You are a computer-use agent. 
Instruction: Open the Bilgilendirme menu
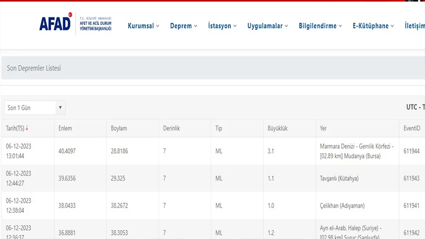320,26
